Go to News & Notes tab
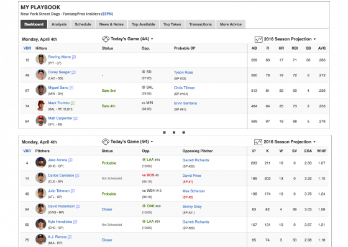 click(x=111, y=24)
